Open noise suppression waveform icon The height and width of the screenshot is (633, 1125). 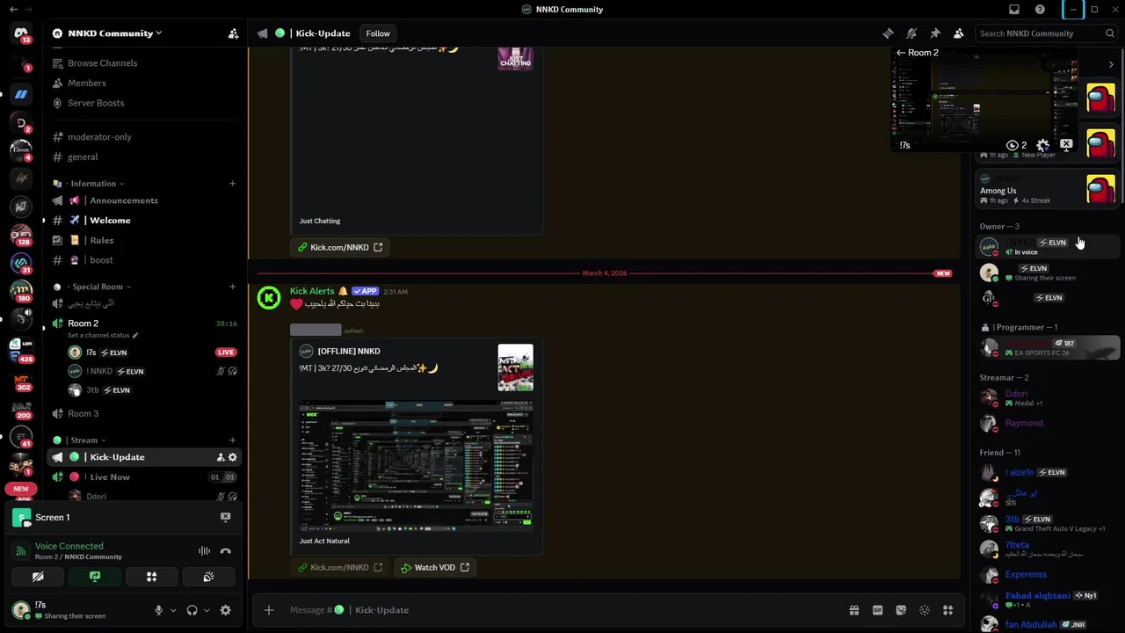pyautogui.click(x=204, y=551)
